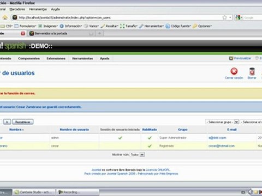Click cesar@hotmail.com email link
The height and width of the screenshot is (196, 262).
click(x=222, y=146)
